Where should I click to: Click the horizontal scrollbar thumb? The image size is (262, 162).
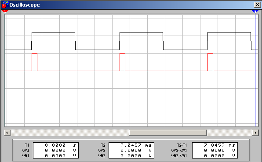pyautogui.click(x=168, y=133)
